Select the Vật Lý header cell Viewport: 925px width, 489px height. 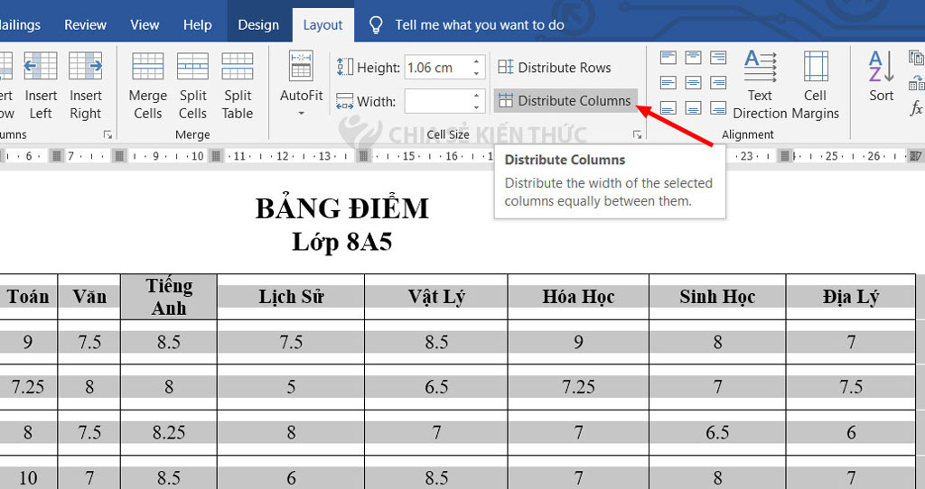(x=436, y=296)
